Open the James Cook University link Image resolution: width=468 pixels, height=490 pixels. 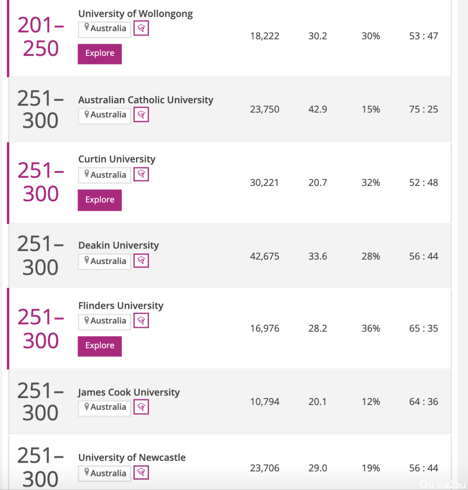coord(129,392)
